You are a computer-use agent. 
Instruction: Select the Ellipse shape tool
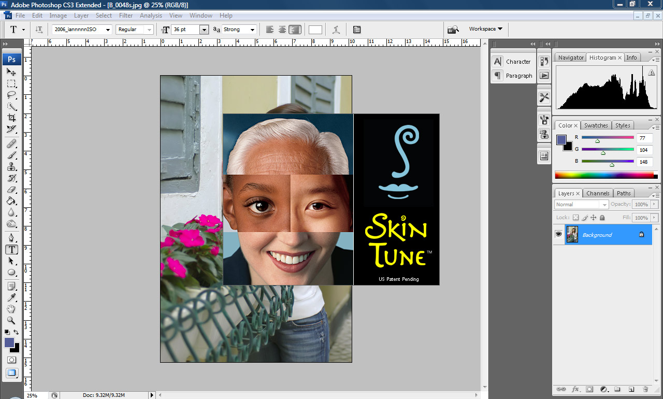(x=11, y=272)
